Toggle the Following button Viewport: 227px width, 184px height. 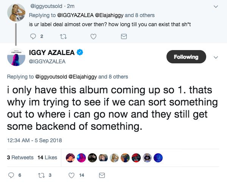pyautogui.click(x=186, y=57)
